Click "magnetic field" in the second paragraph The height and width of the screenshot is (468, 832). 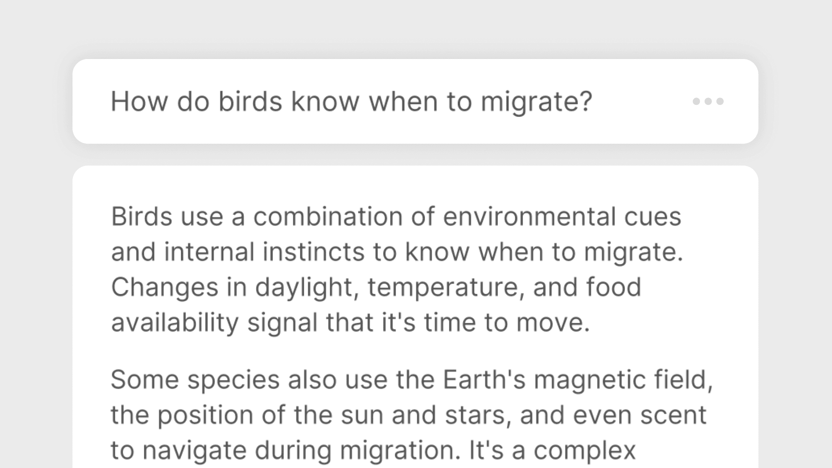622,380
